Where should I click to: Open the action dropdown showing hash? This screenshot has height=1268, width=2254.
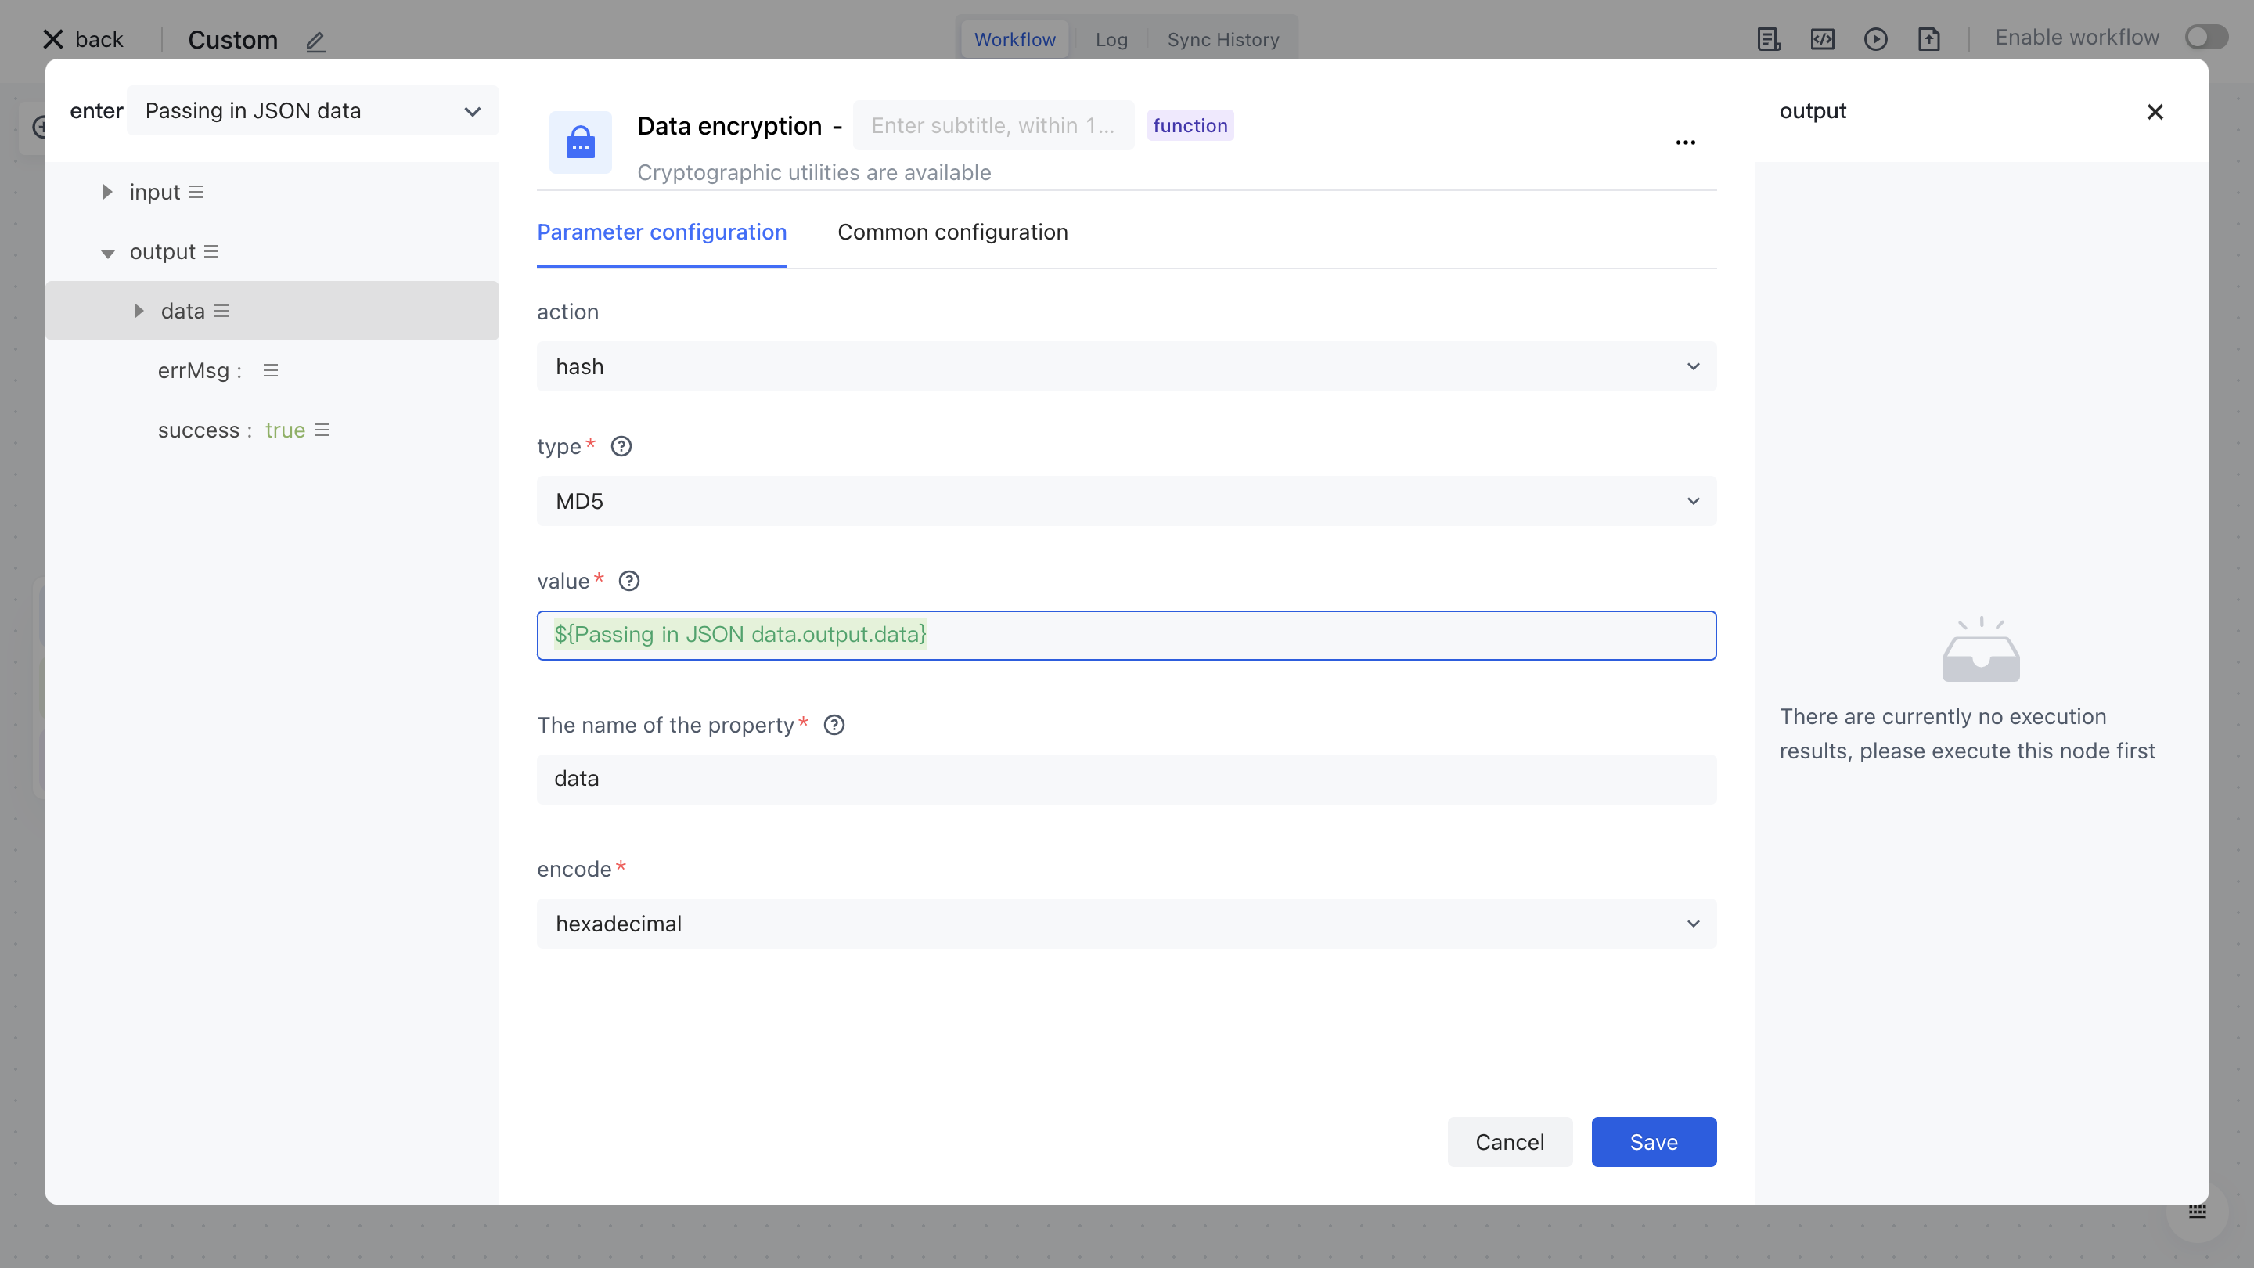tap(1126, 366)
